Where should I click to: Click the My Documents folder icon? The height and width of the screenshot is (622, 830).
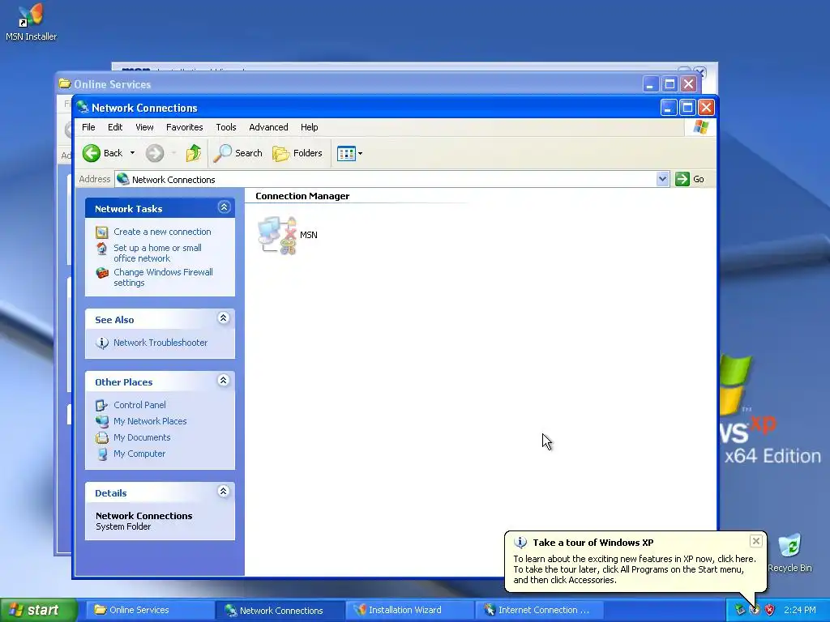(101, 438)
